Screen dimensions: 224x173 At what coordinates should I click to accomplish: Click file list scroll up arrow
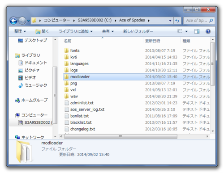(213, 40)
